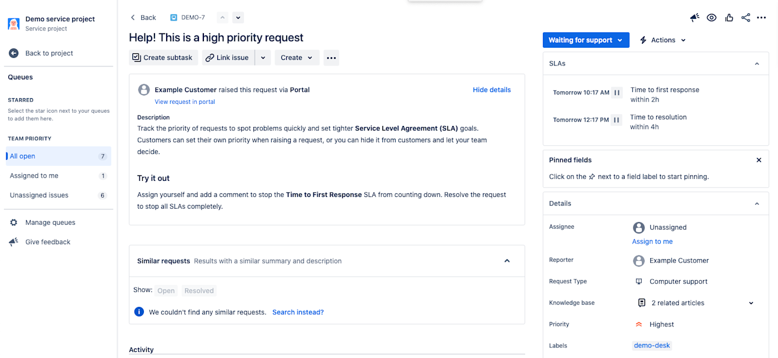
Task: Click Hide details link
Action: [492, 90]
